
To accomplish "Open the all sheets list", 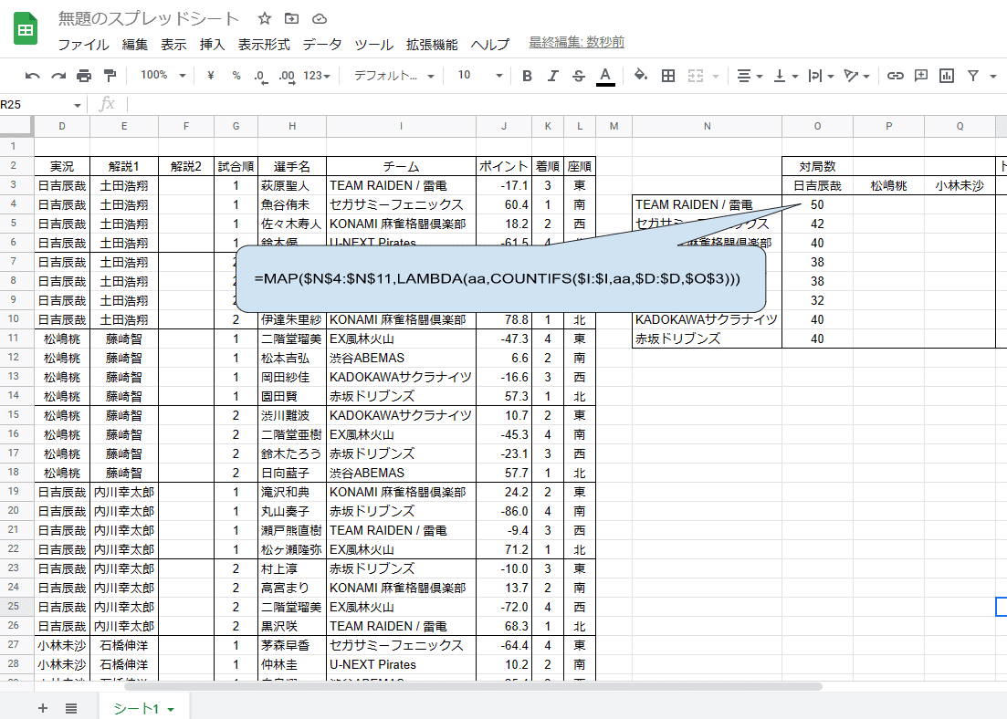I will coord(71,708).
